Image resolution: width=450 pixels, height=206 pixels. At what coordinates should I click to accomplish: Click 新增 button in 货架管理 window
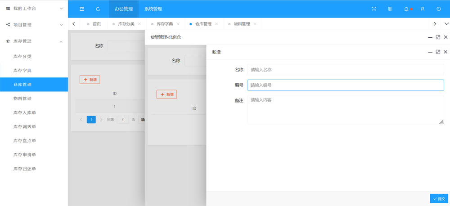[167, 94]
